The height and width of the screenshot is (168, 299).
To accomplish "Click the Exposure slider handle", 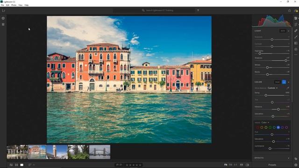I will [x=272, y=39].
